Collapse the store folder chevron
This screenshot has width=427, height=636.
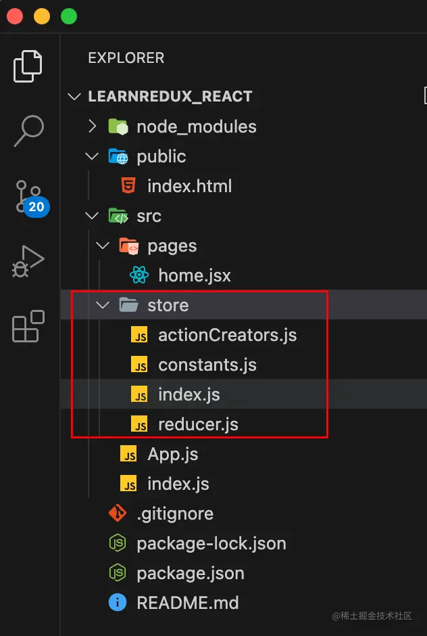tap(103, 305)
